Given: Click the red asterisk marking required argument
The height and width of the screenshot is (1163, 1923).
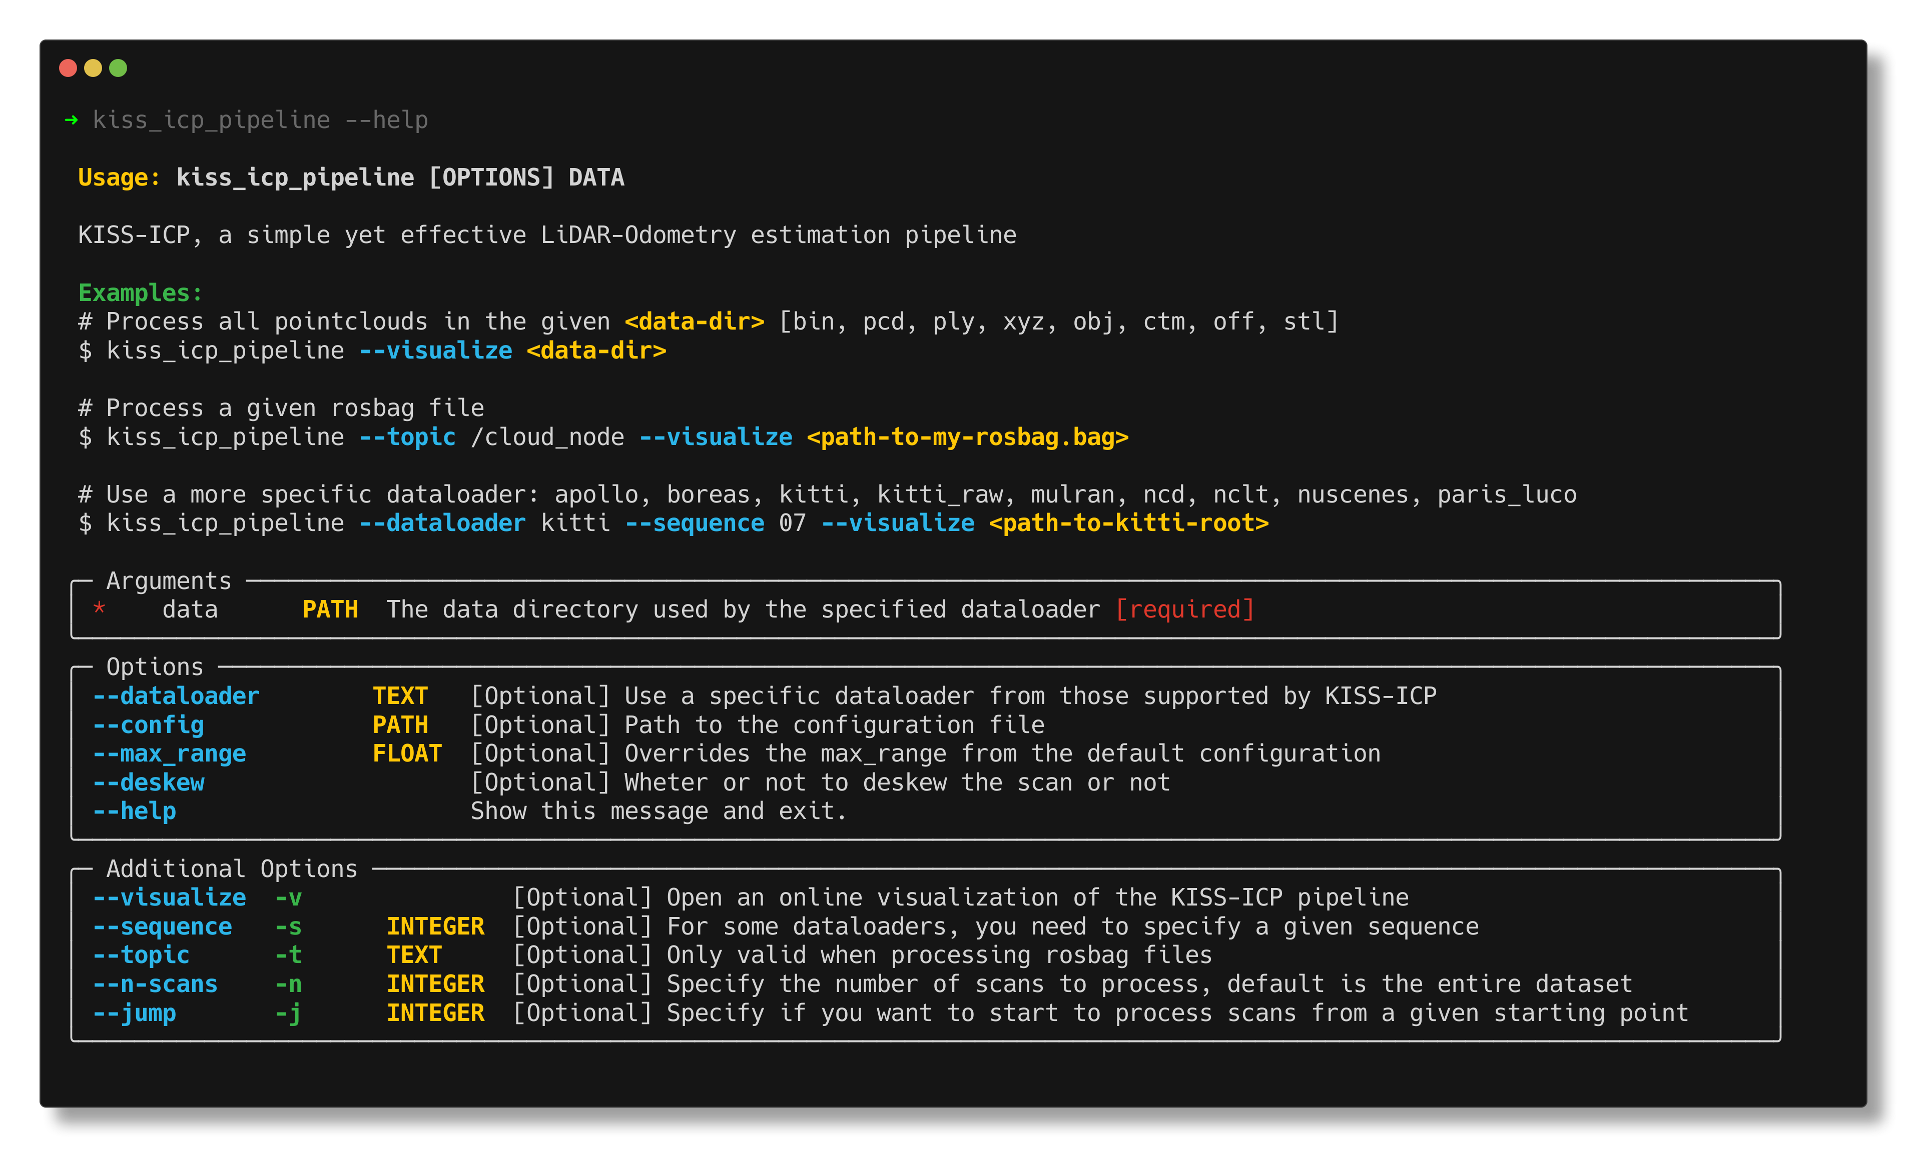Looking at the screenshot, I should coord(99,609).
